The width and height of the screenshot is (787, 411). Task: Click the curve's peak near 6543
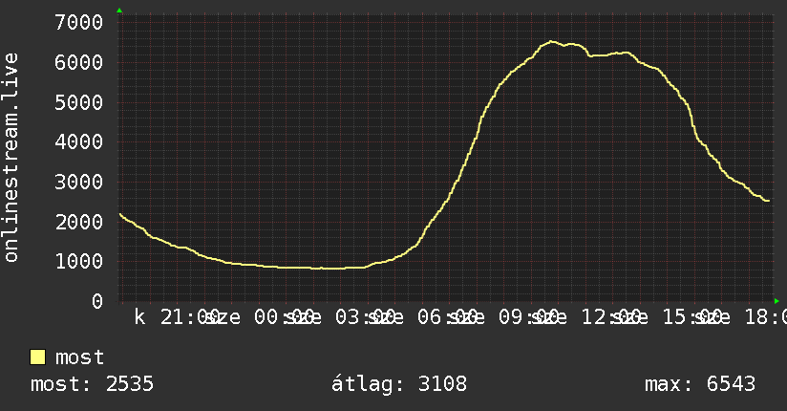coord(551,42)
